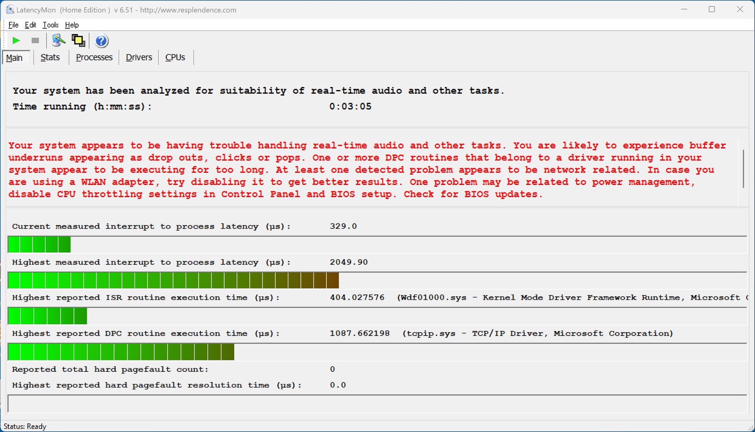Switch to the CPUs tab
Screen dimensions: 755x432
click(x=175, y=57)
